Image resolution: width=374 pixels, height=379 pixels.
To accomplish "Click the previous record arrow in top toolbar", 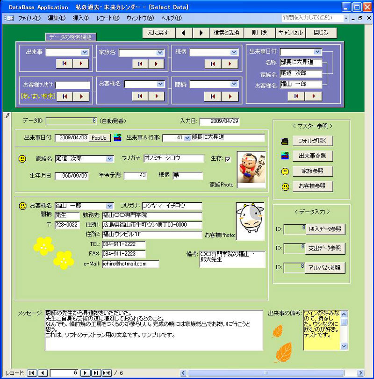I will point(184,33).
